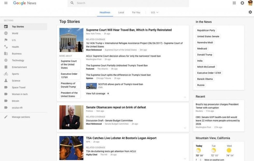Switch weather units to Celsius

tap(201, 160)
